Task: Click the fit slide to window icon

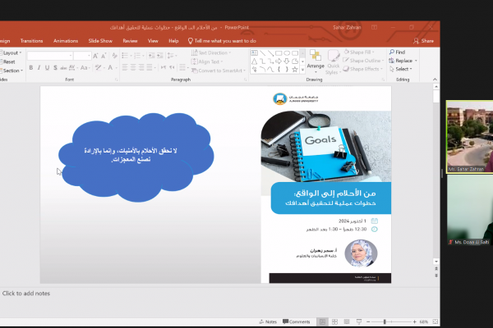Action: pos(436,321)
